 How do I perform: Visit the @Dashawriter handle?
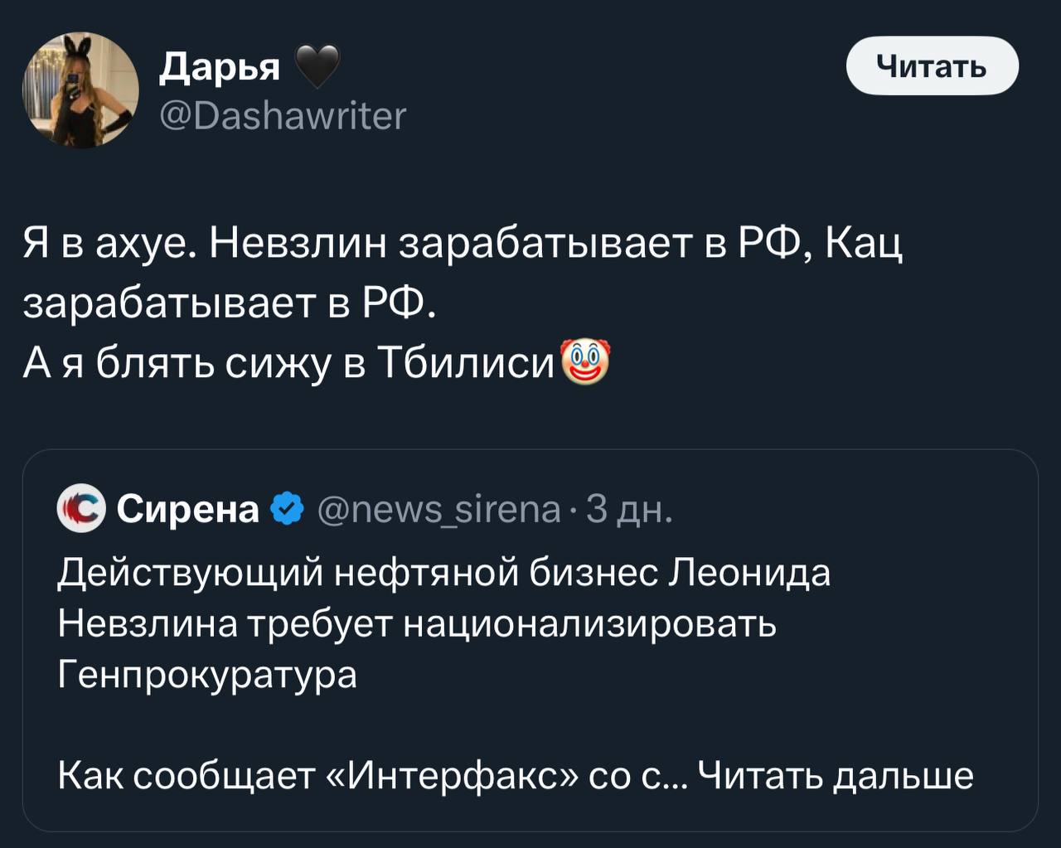[283, 116]
